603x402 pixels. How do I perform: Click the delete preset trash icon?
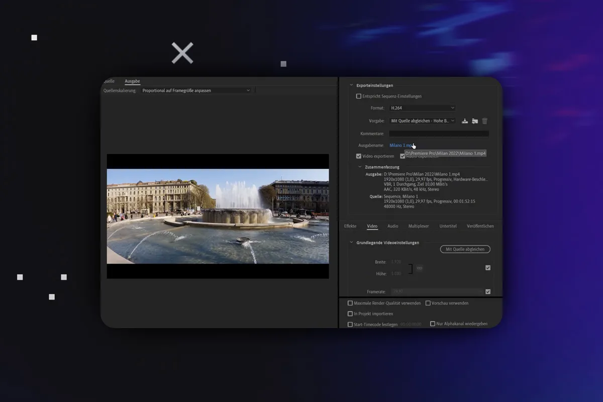pyautogui.click(x=485, y=121)
